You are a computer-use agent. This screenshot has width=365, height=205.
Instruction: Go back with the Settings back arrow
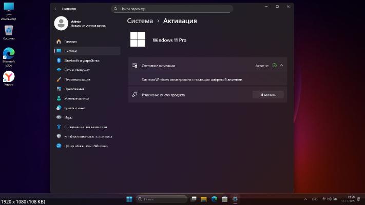pos(55,9)
